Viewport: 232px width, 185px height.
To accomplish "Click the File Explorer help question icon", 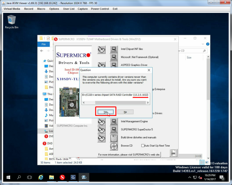I will (x=208, y=44).
